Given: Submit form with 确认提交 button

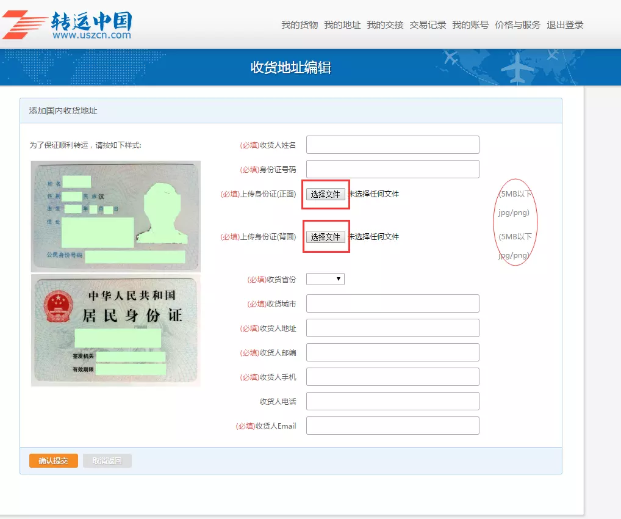Looking at the screenshot, I should (54, 461).
